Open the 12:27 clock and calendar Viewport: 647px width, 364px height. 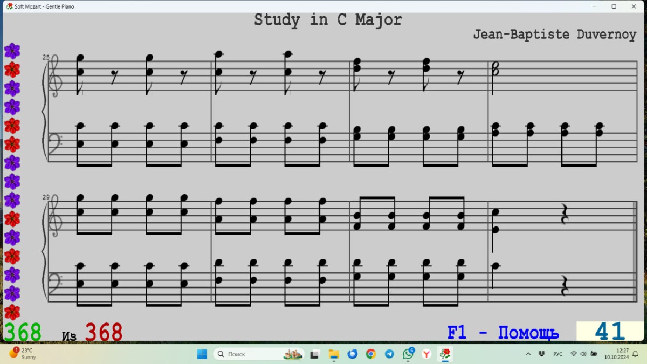click(616, 354)
